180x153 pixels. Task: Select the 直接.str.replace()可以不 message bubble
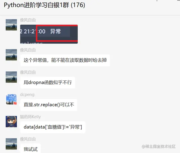49,105
